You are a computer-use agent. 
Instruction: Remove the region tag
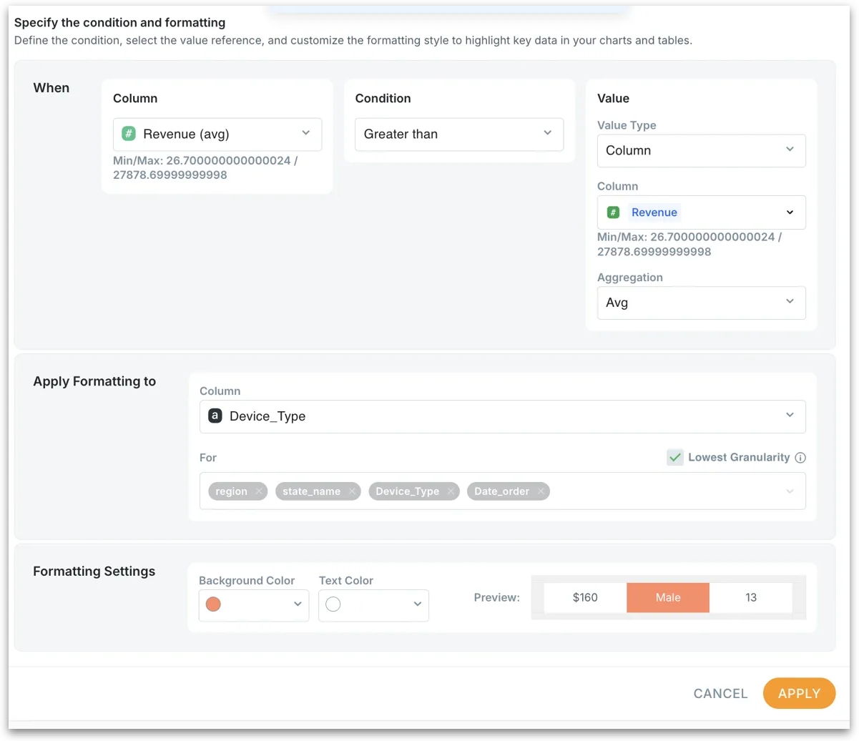[258, 491]
